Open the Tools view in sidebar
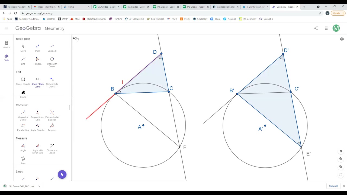The height and width of the screenshot is (195, 347). pyautogui.click(x=7, y=57)
